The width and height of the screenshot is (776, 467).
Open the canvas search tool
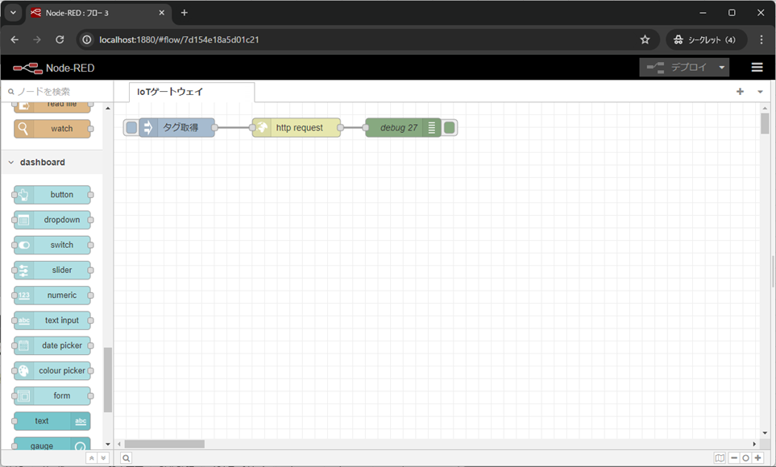point(127,458)
